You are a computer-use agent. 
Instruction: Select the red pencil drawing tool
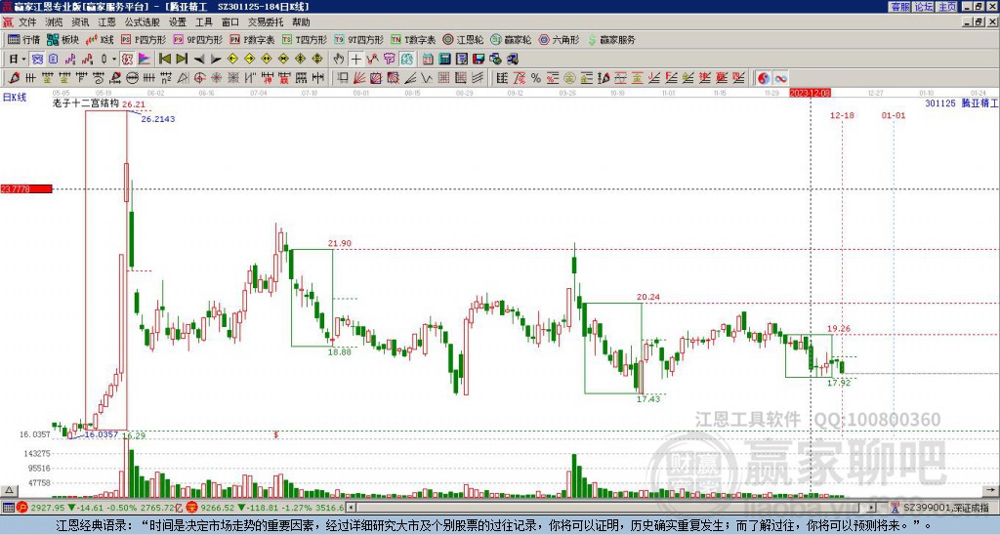click(14, 78)
